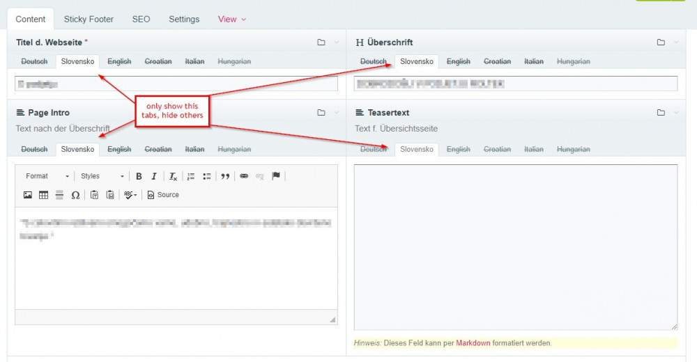Viewport: 697px width, 362px height.
Task: Open the Markdown link in hint
Action: 473,343
